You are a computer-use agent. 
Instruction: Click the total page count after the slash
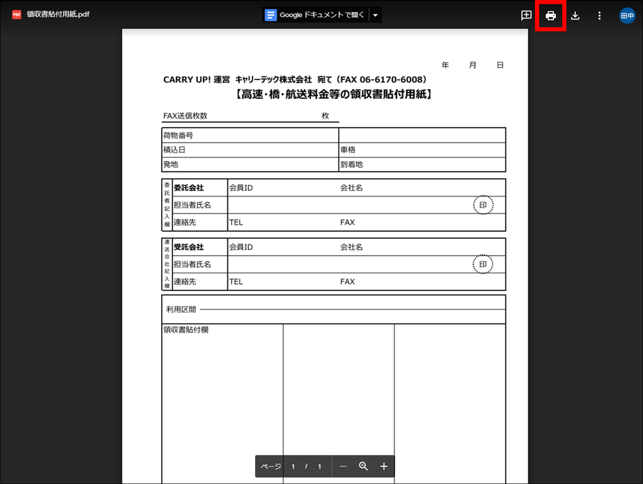[x=319, y=466]
